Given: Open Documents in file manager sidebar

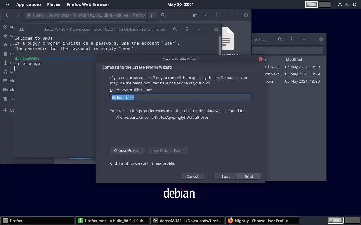Looking at the screenshot, I should [8, 54].
